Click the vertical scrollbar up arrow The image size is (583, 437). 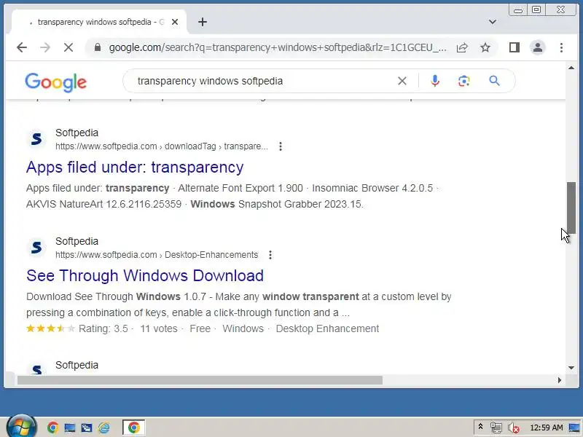[x=571, y=68]
